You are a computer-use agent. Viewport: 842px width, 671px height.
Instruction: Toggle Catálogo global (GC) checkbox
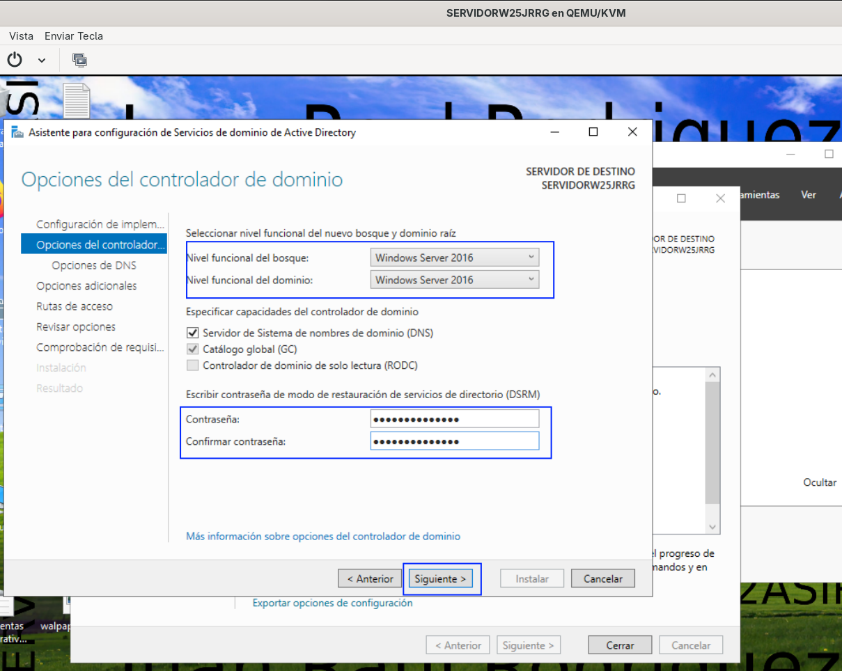(x=193, y=349)
